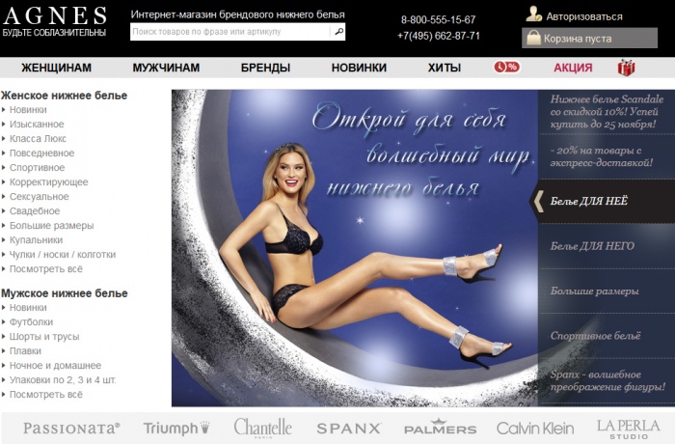Click the Авторизоваться link
Viewport: 675px width, 444px height.
point(584,16)
